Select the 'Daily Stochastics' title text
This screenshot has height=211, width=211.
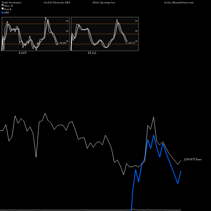[x=11, y=3]
